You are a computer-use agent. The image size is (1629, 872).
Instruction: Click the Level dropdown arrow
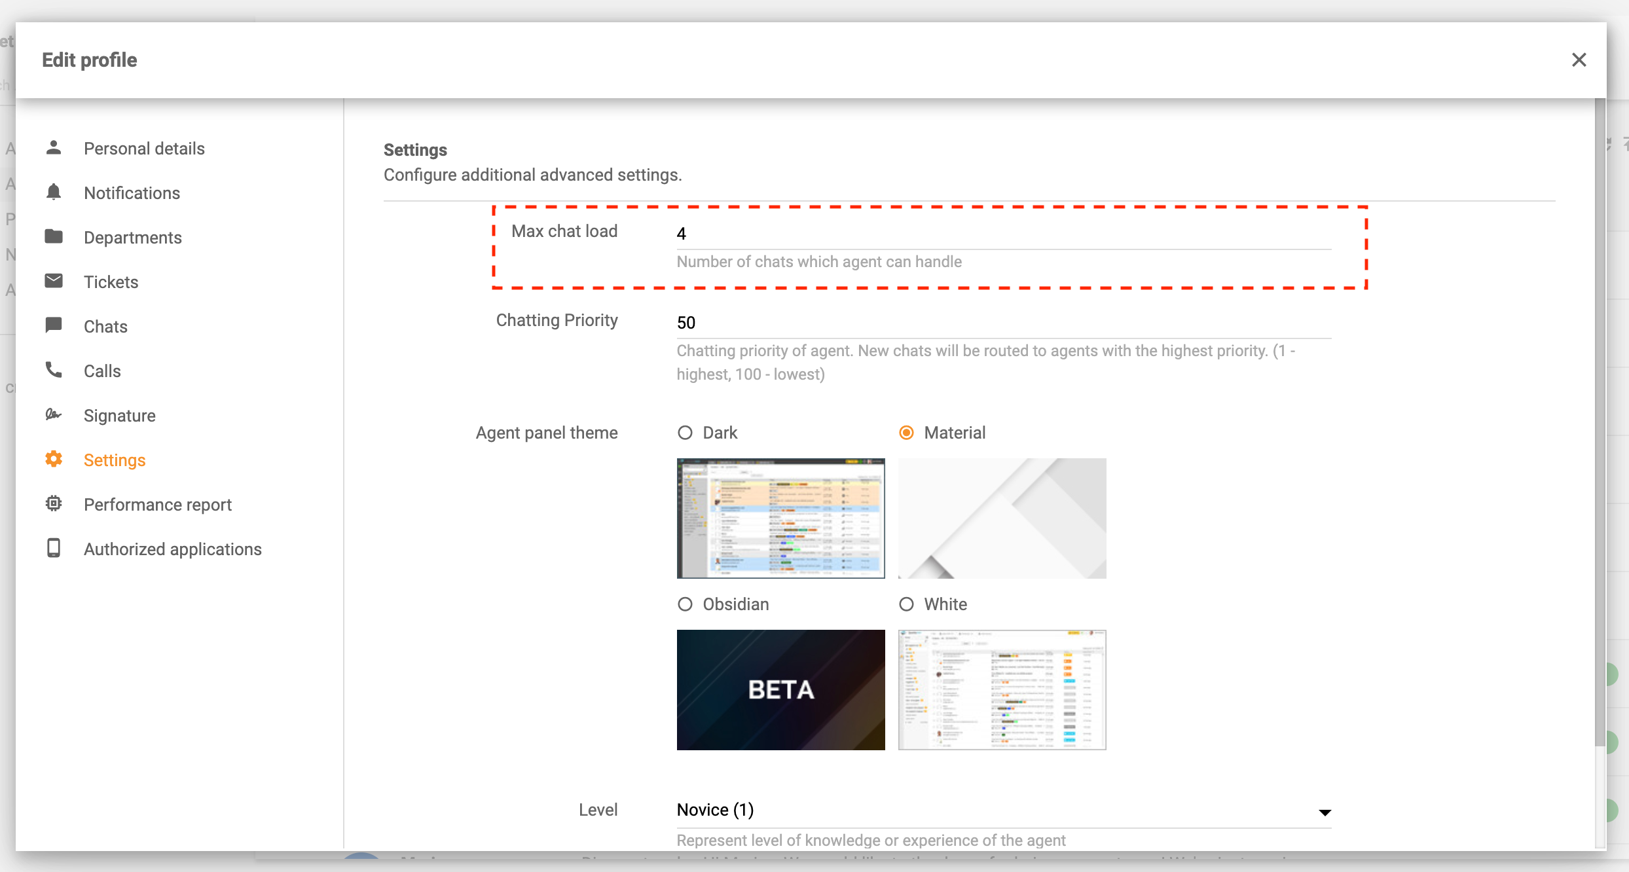tap(1325, 812)
